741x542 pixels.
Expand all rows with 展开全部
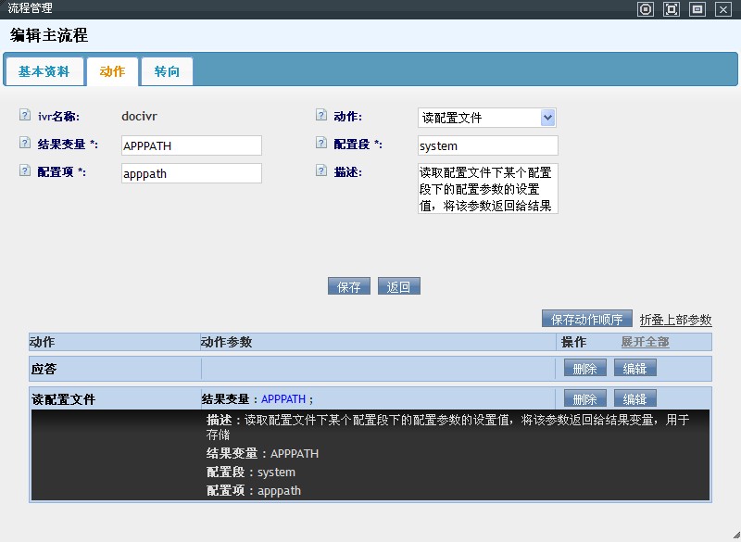pyautogui.click(x=645, y=342)
